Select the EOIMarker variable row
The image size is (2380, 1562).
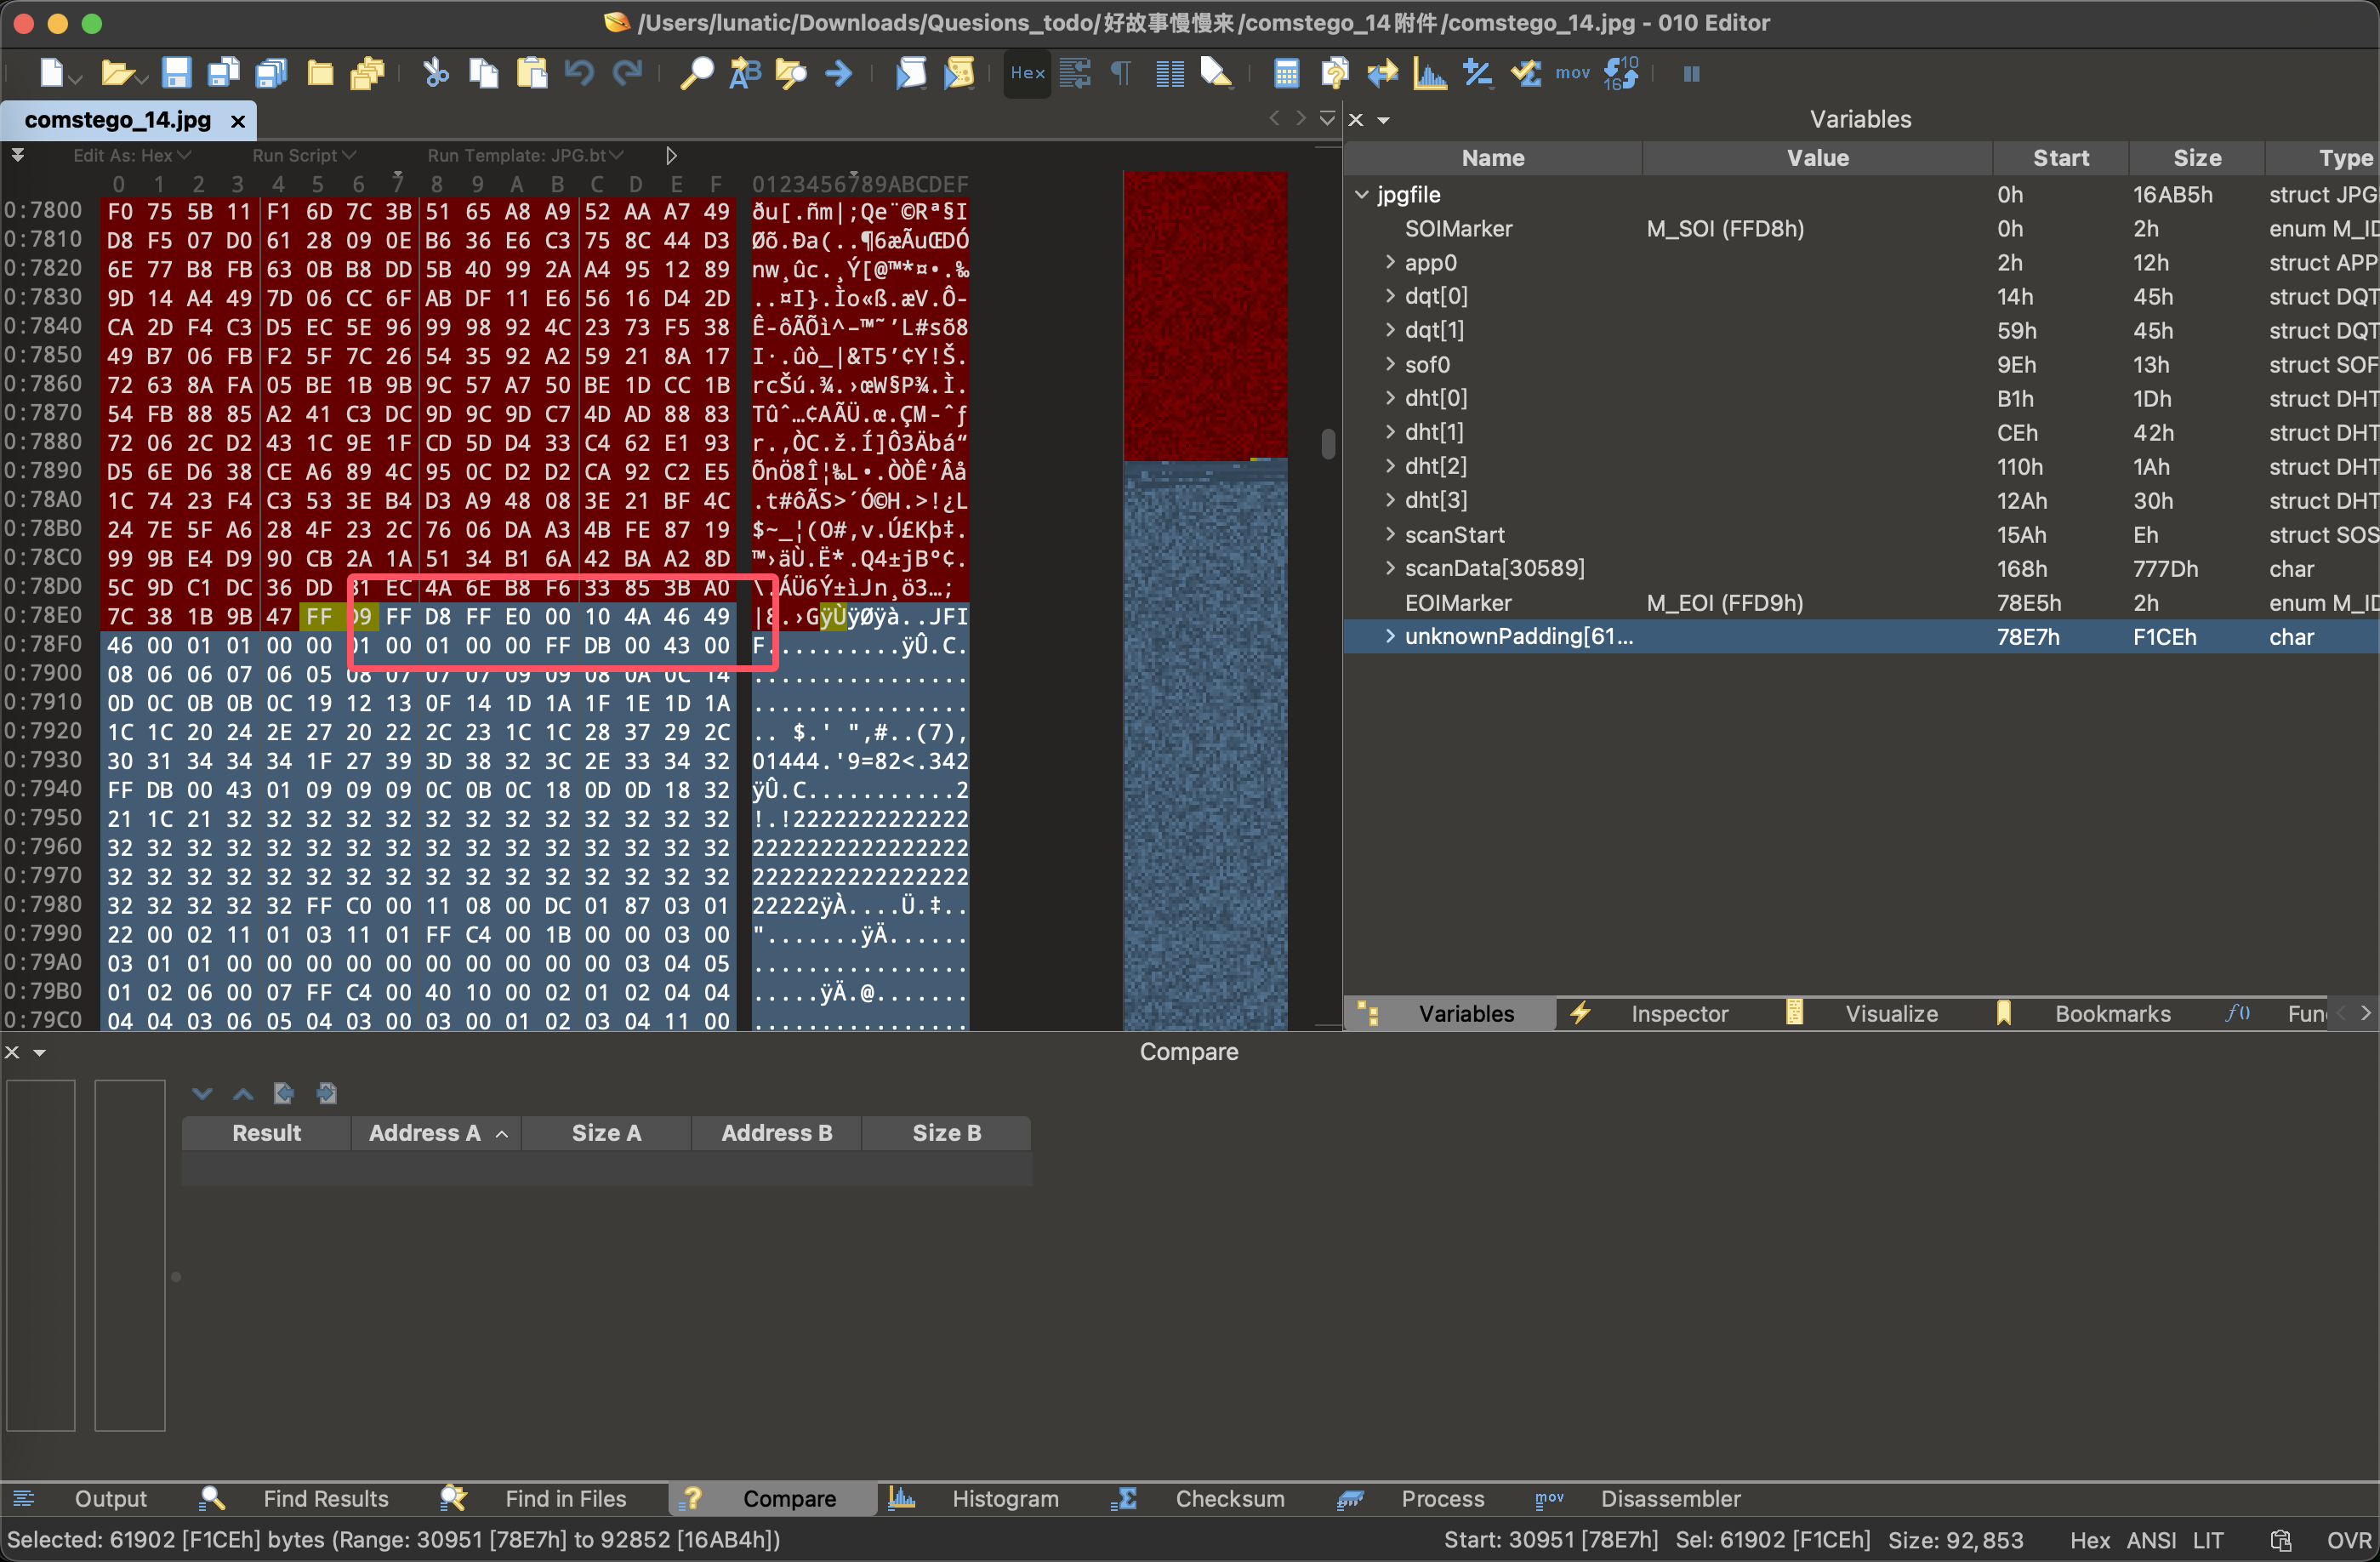pos(1457,603)
